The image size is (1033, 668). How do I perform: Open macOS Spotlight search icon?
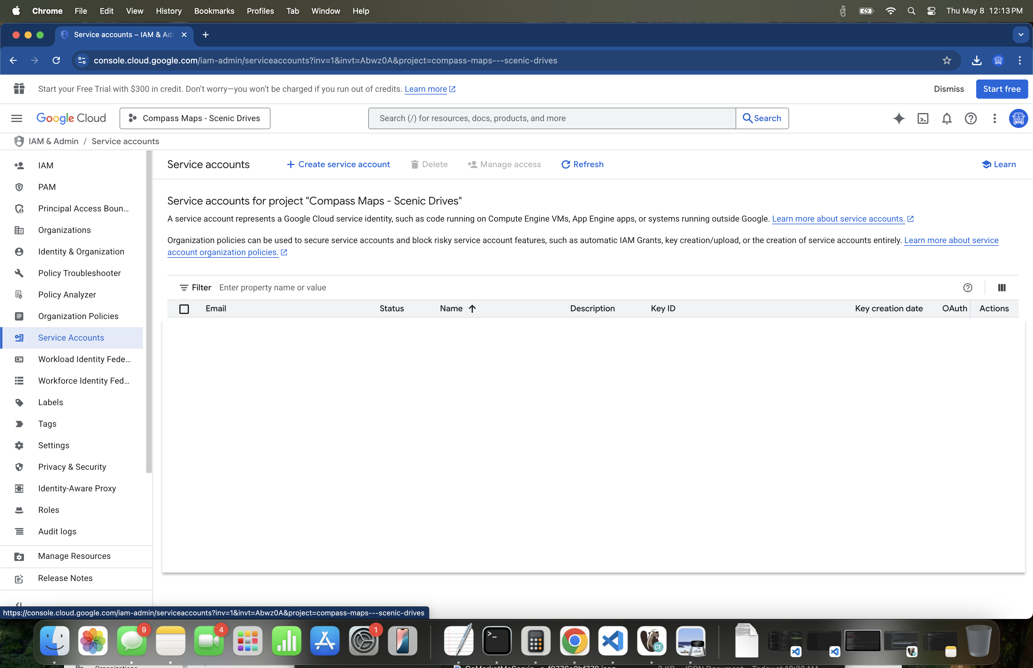pyautogui.click(x=911, y=11)
